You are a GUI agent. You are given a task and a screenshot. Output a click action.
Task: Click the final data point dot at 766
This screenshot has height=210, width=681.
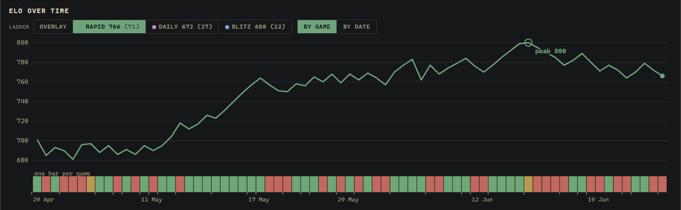662,76
